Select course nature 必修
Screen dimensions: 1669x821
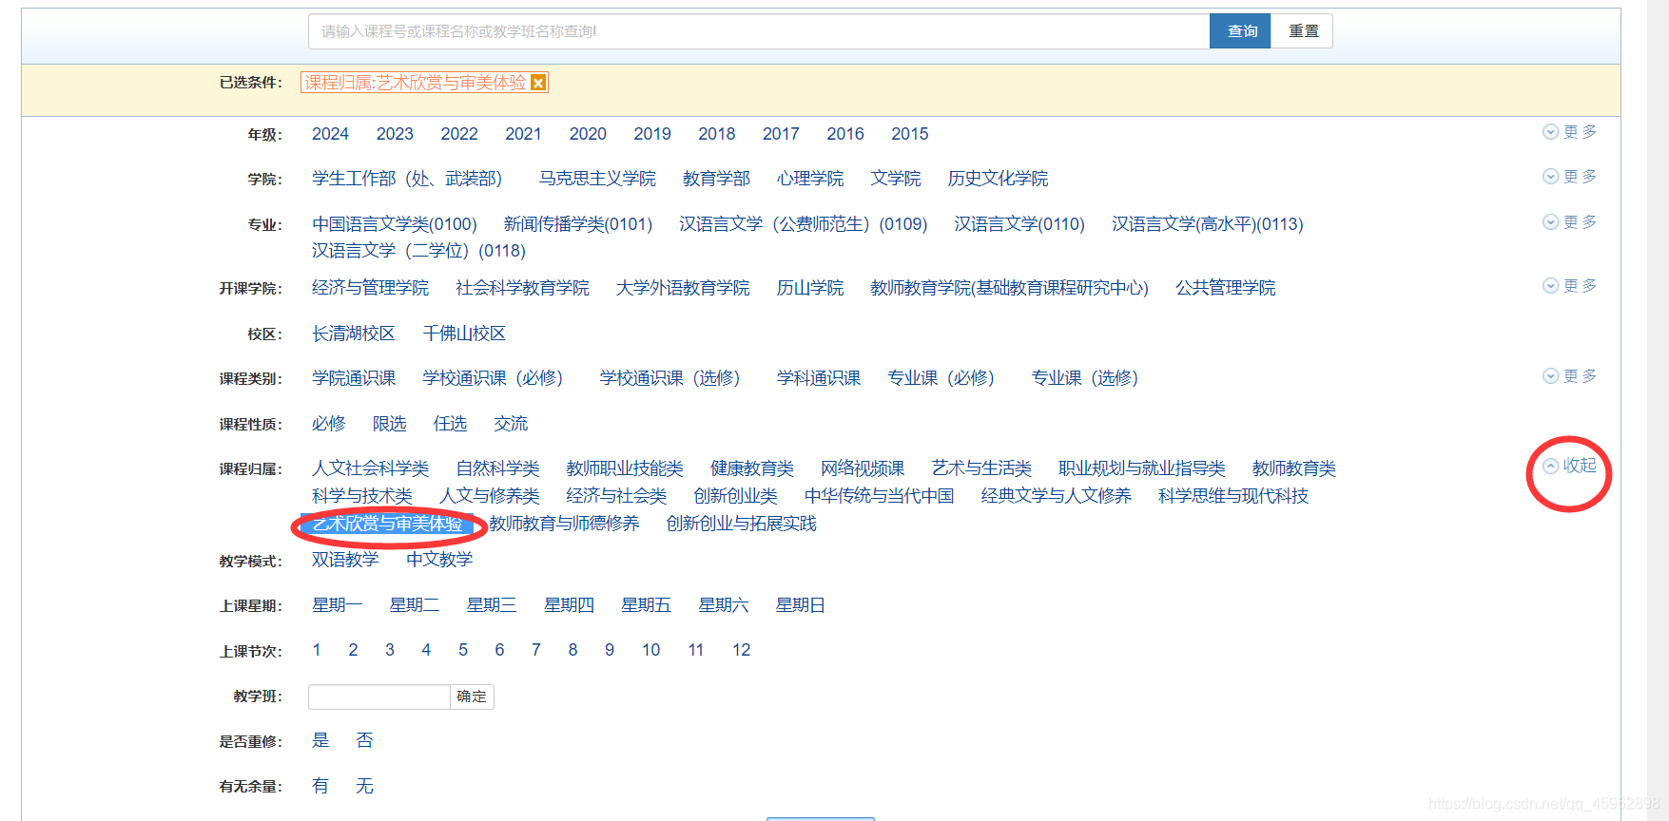tap(329, 424)
